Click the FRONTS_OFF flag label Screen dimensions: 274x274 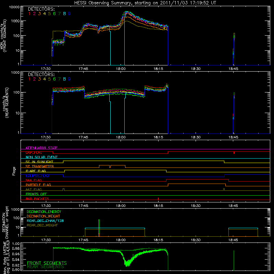(36, 194)
